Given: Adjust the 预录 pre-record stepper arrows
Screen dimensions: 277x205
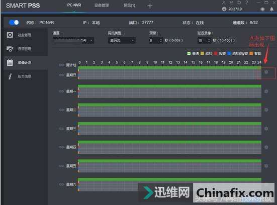Looking at the screenshot, I should coord(161,40).
